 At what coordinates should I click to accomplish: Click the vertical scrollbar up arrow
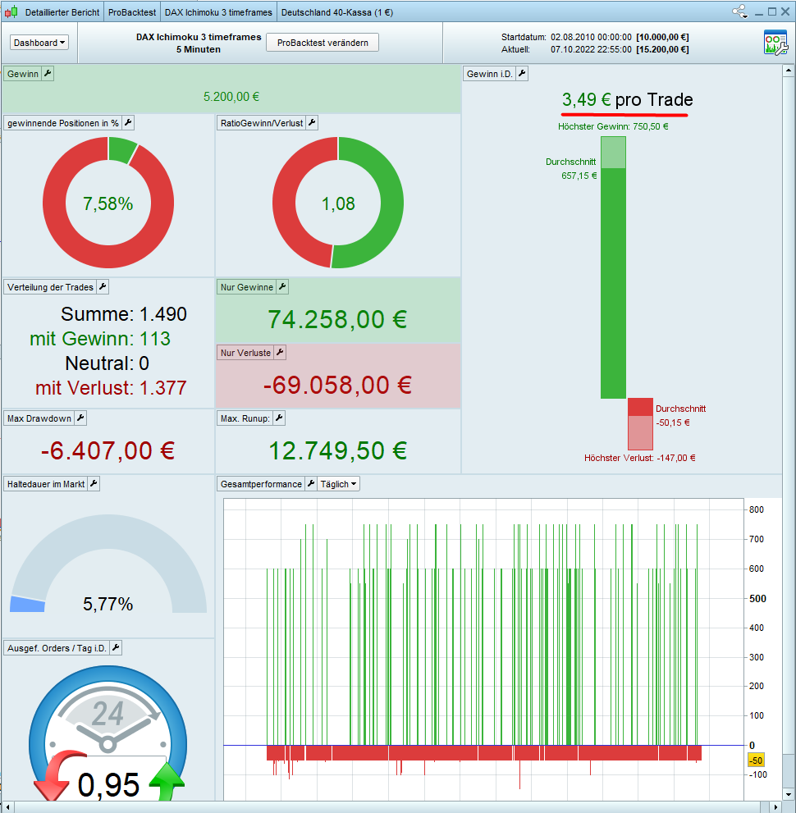tap(789, 70)
